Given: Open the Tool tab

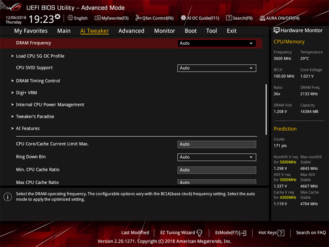Looking at the screenshot, I should click(212, 31).
